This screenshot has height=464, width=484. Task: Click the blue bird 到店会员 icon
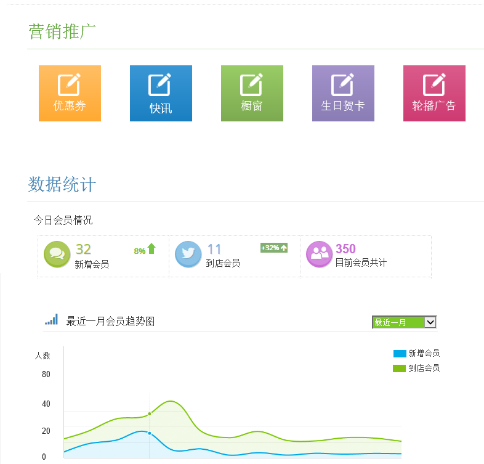[x=188, y=254]
